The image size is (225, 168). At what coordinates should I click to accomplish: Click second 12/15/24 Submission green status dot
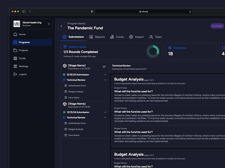(64, 112)
